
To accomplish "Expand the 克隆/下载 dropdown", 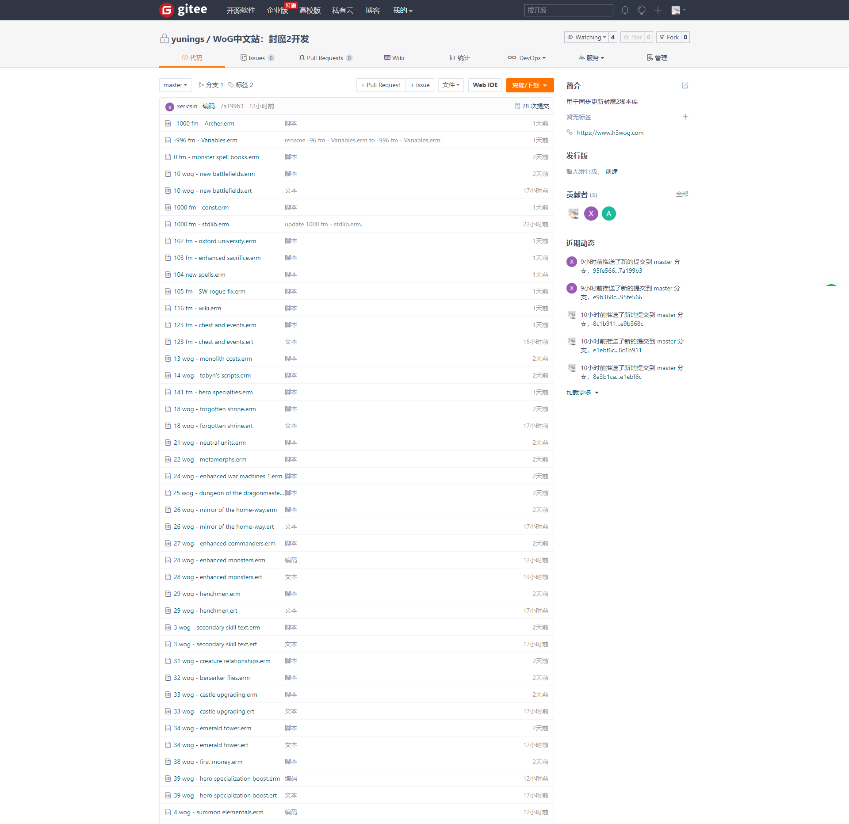I will click(x=530, y=85).
